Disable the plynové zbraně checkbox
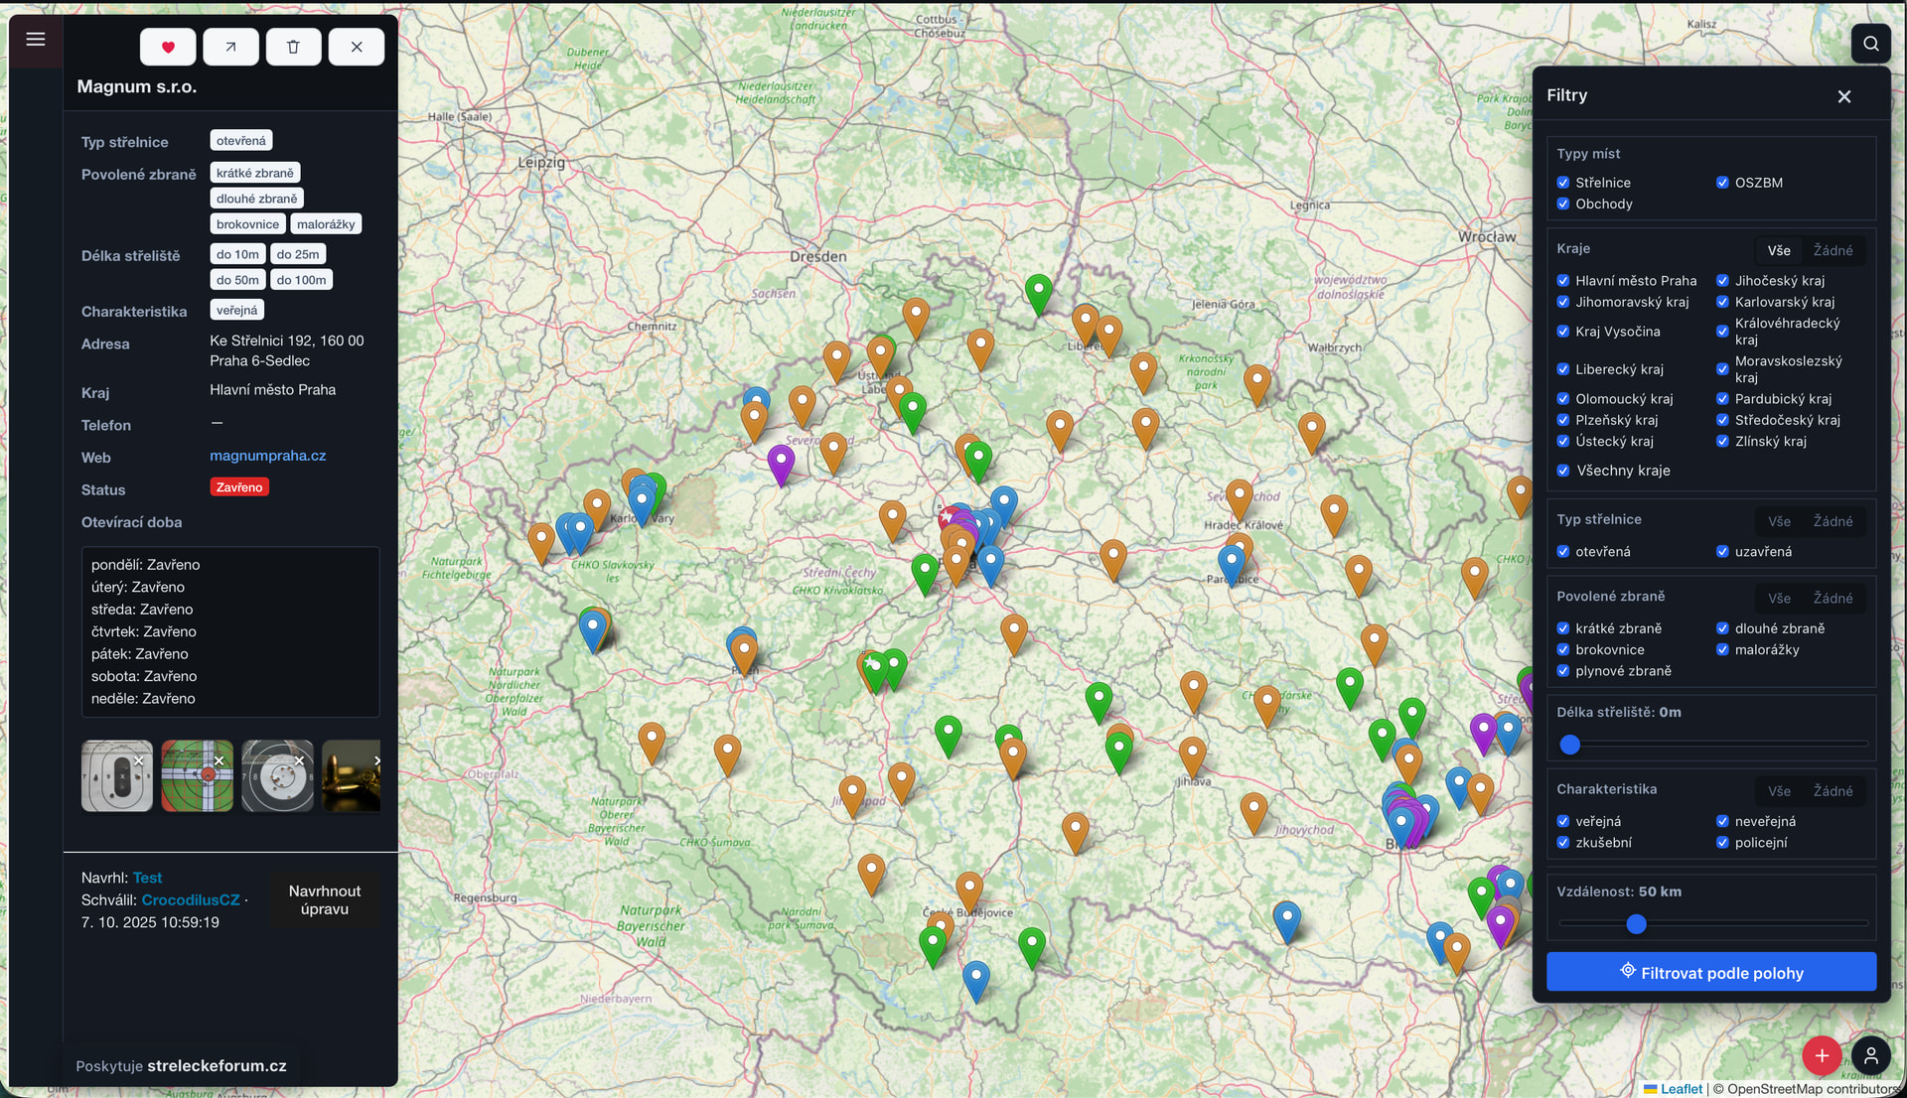The image size is (1907, 1098). [1563, 671]
